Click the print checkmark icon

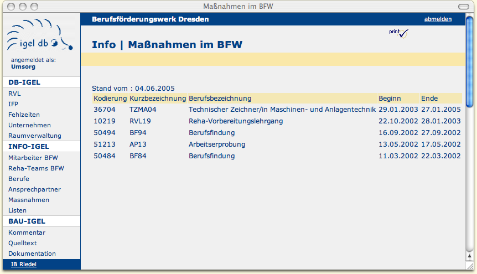pos(398,33)
